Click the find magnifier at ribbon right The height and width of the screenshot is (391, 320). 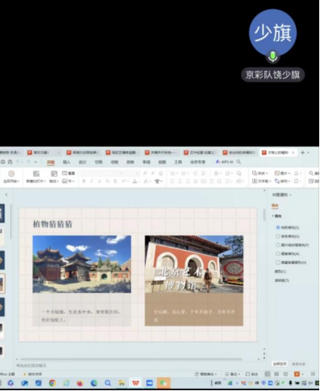coord(311,173)
